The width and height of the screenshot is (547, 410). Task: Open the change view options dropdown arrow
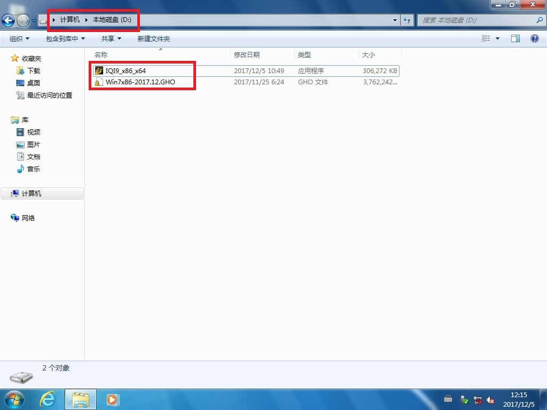(498, 38)
